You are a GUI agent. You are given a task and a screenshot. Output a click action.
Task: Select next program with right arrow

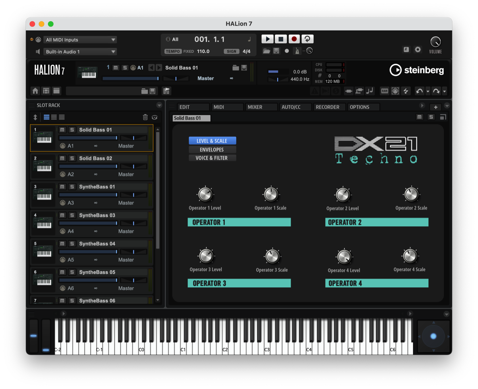click(159, 68)
